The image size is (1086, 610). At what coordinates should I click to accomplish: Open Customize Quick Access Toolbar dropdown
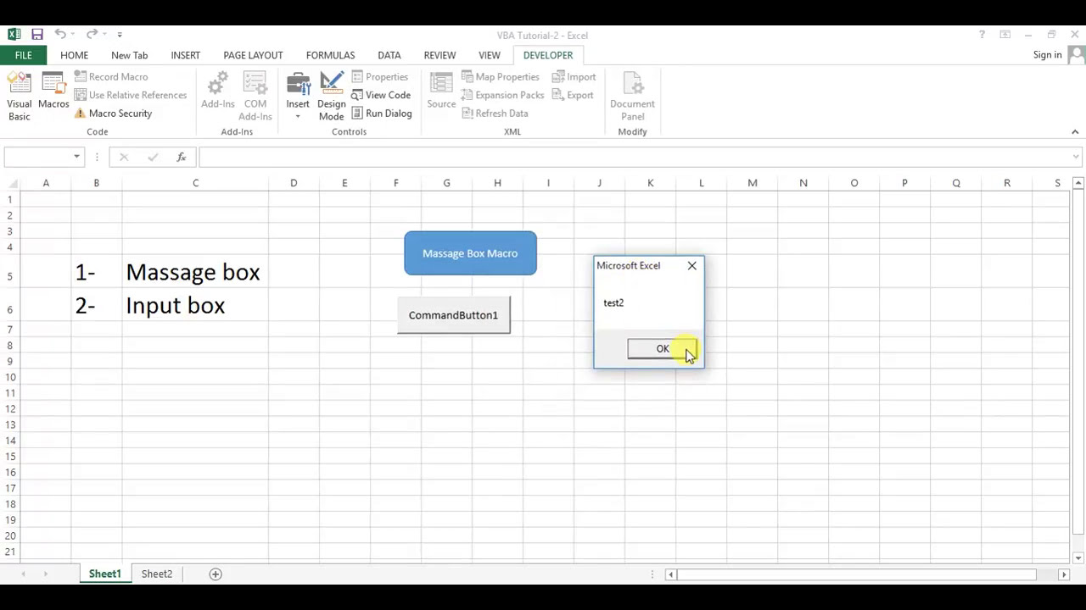click(120, 35)
